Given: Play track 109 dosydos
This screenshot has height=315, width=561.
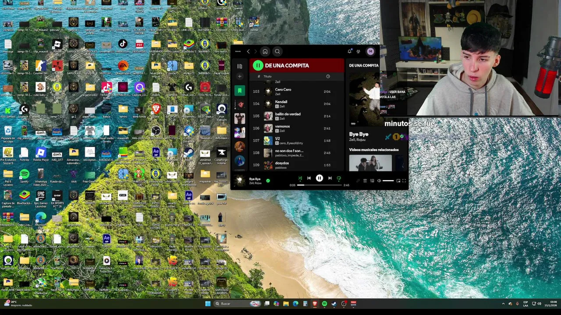Looking at the screenshot, I should [297, 165].
